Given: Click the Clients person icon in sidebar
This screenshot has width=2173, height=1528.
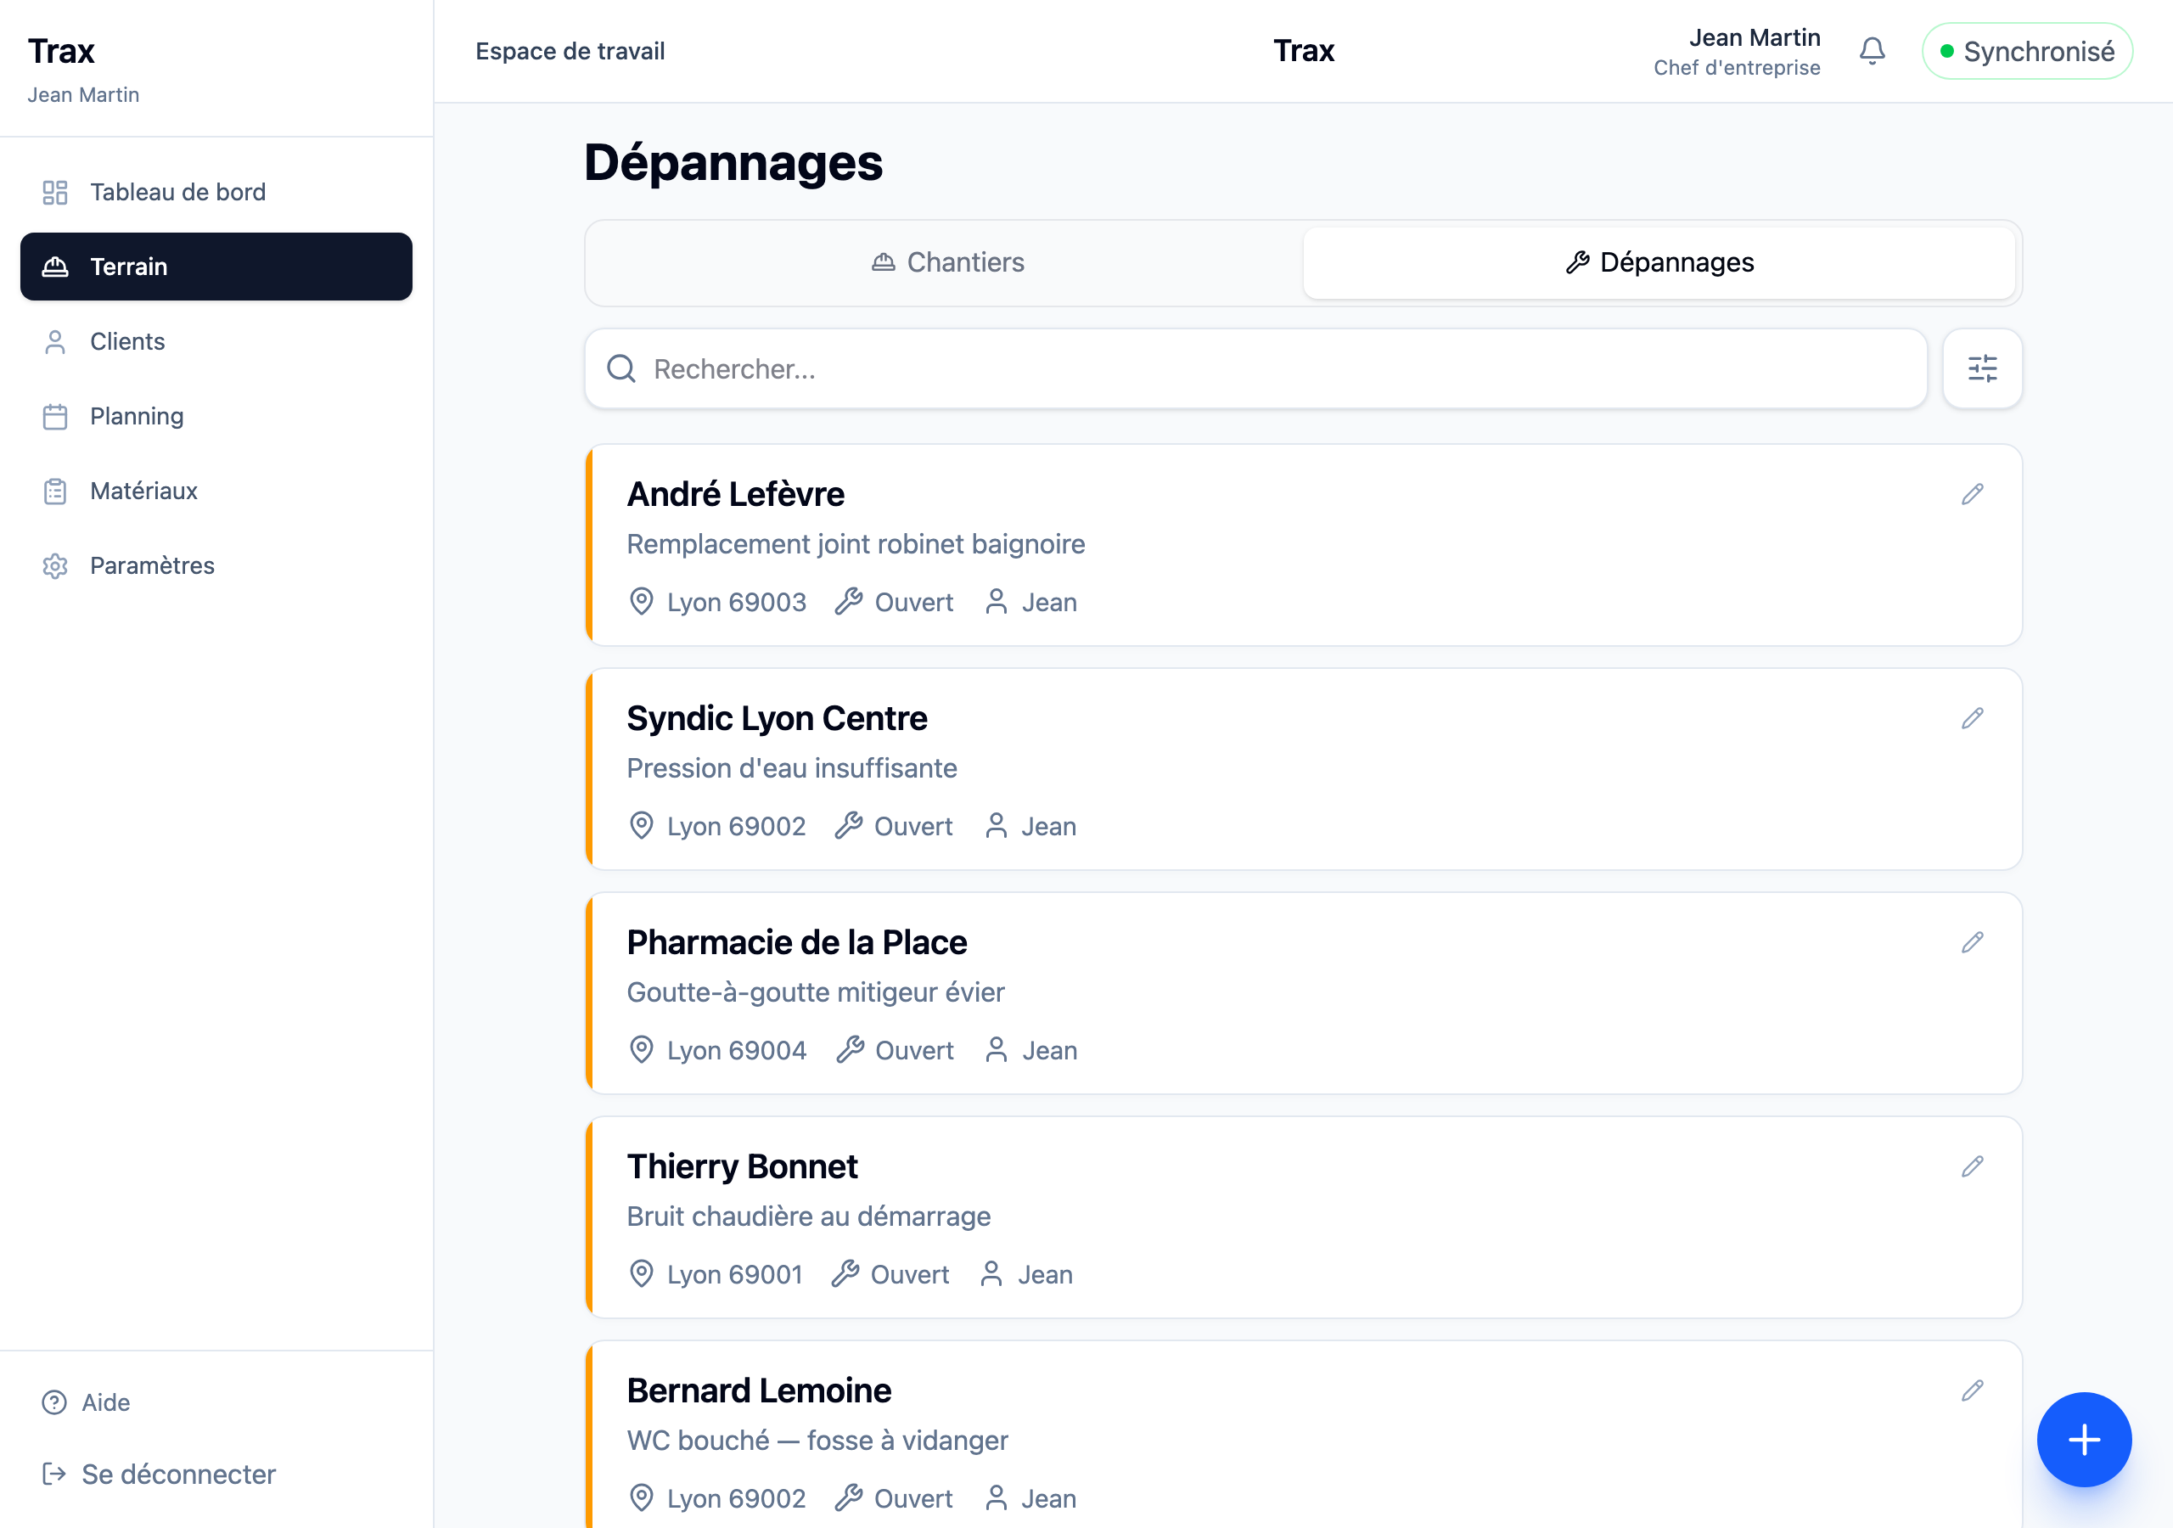Looking at the screenshot, I should [55, 342].
